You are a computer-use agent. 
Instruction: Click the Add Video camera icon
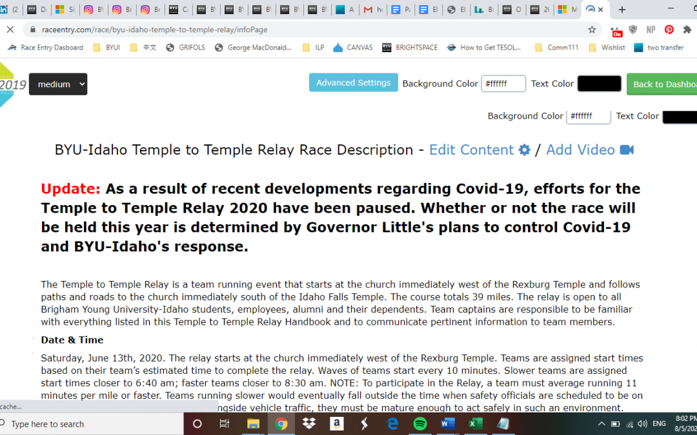coord(627,150)
